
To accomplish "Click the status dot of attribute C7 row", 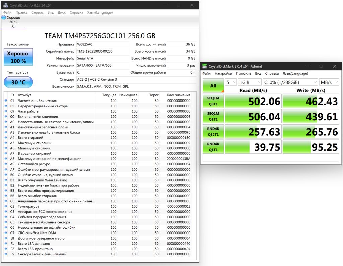I will (x=6, y=233).
